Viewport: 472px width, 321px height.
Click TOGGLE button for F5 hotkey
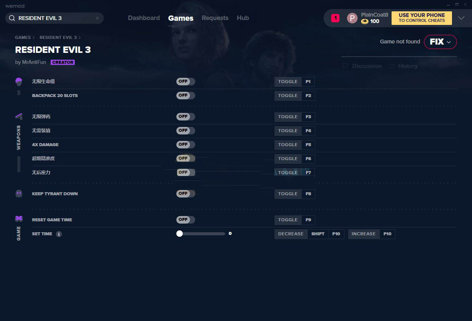pos(288,145)
